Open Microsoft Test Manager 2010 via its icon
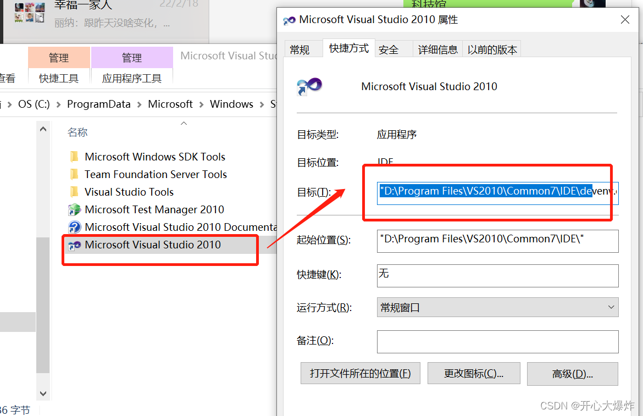This screenshot has height=416, width=643. 75,209
